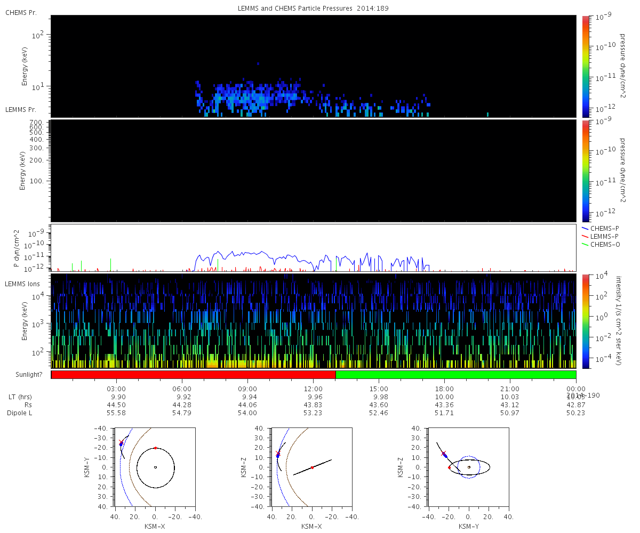
Task: Click the '06:00' time axis label
Action: click(x=182, y=389)
